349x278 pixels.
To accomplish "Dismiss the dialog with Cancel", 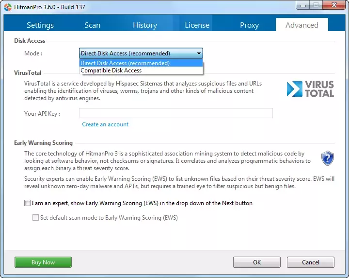I will pyautogui.click(x=311, y=262).
